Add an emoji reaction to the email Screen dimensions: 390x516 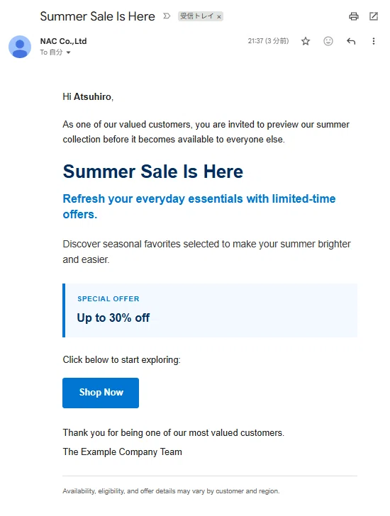coord(328,41)
